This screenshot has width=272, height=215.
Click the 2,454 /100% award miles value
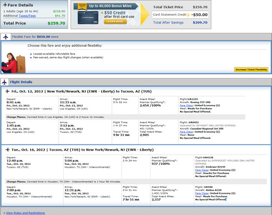pyautogui.click(x=150, y=106)
